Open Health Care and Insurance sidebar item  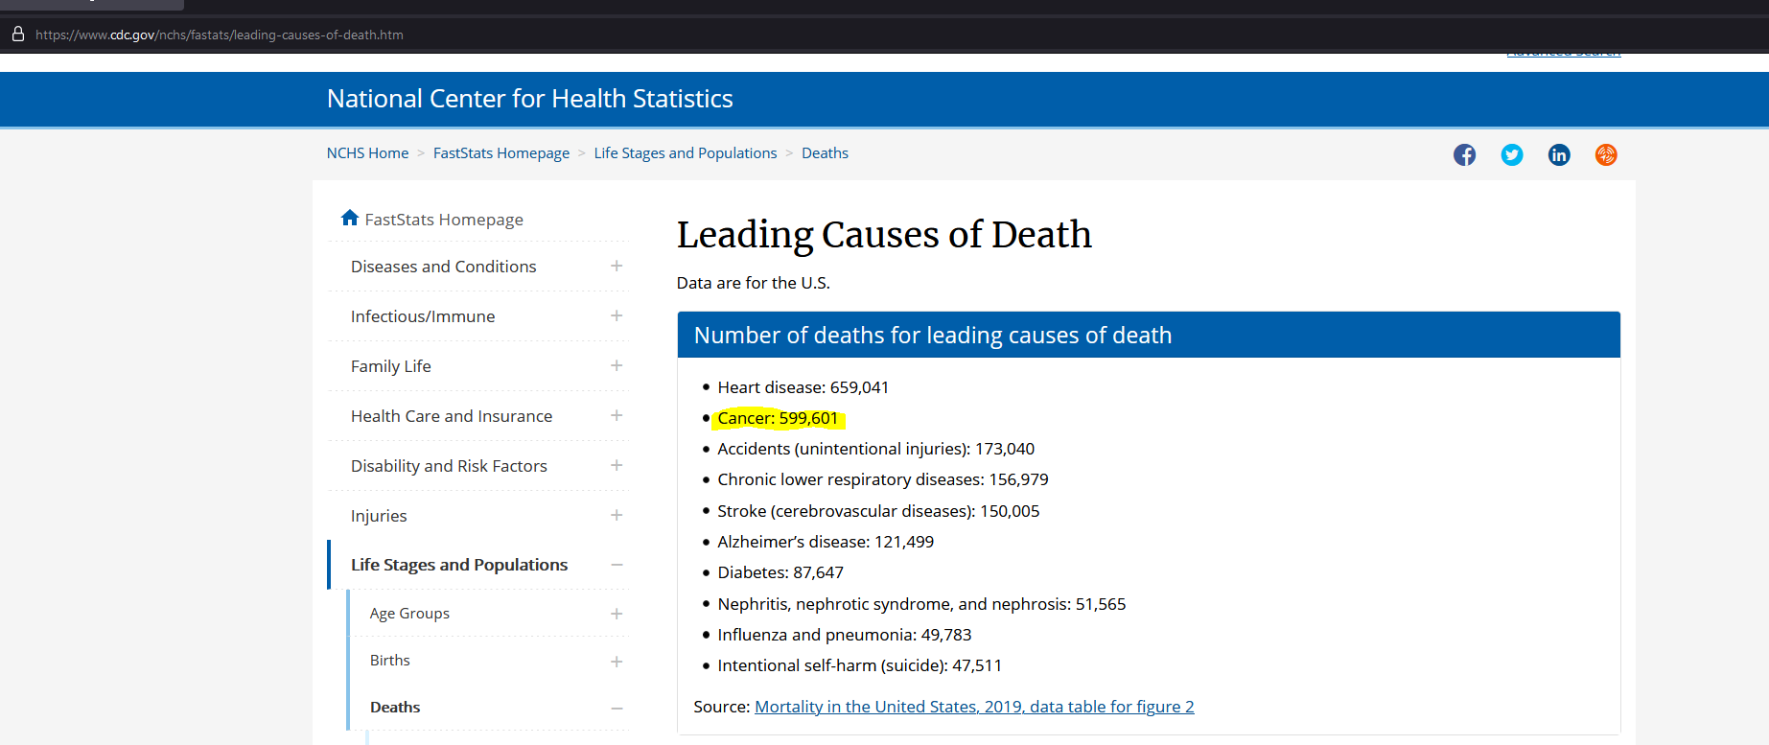[452, 416]
